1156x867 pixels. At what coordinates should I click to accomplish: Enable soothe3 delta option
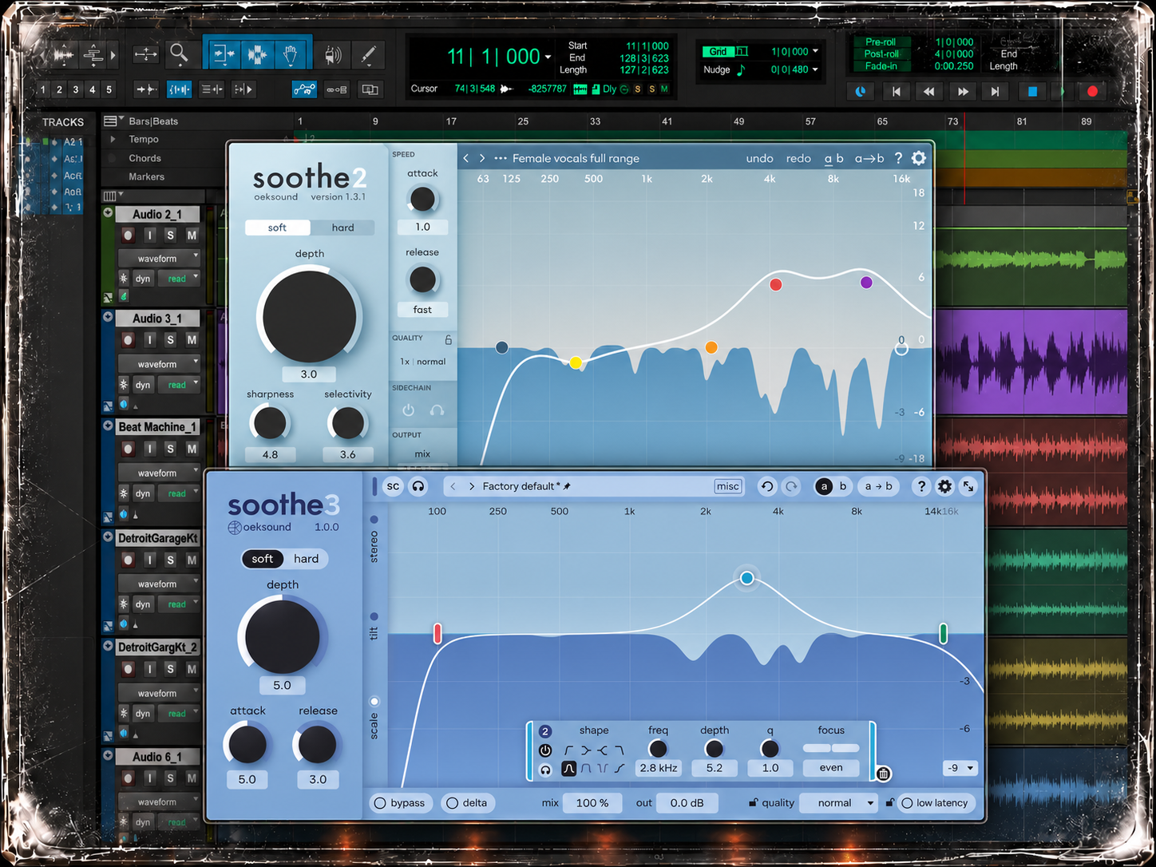coord(467,802)
